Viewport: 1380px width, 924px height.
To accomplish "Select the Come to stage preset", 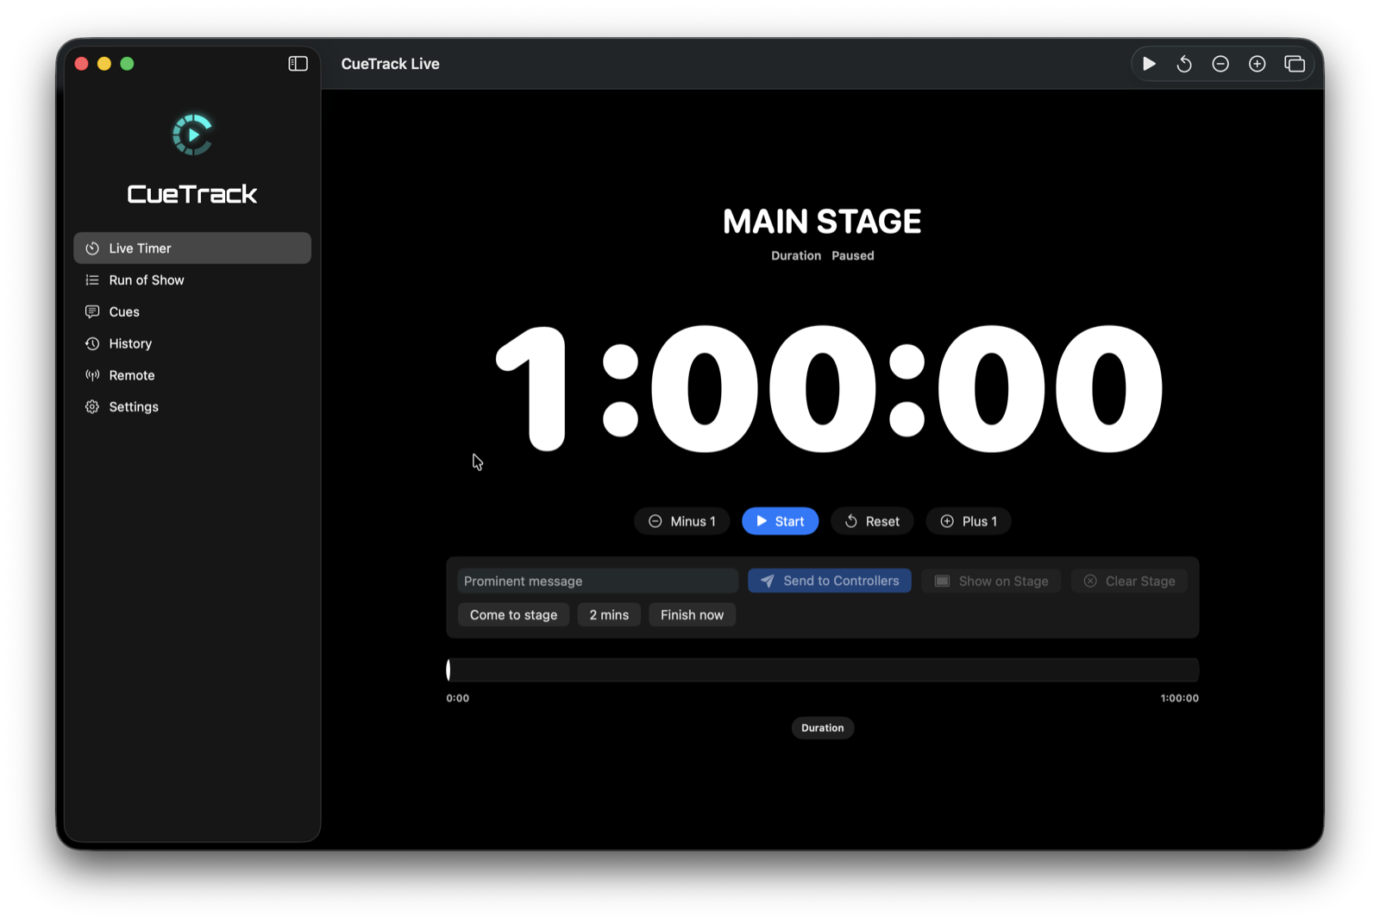I will [x=513, y=615].
